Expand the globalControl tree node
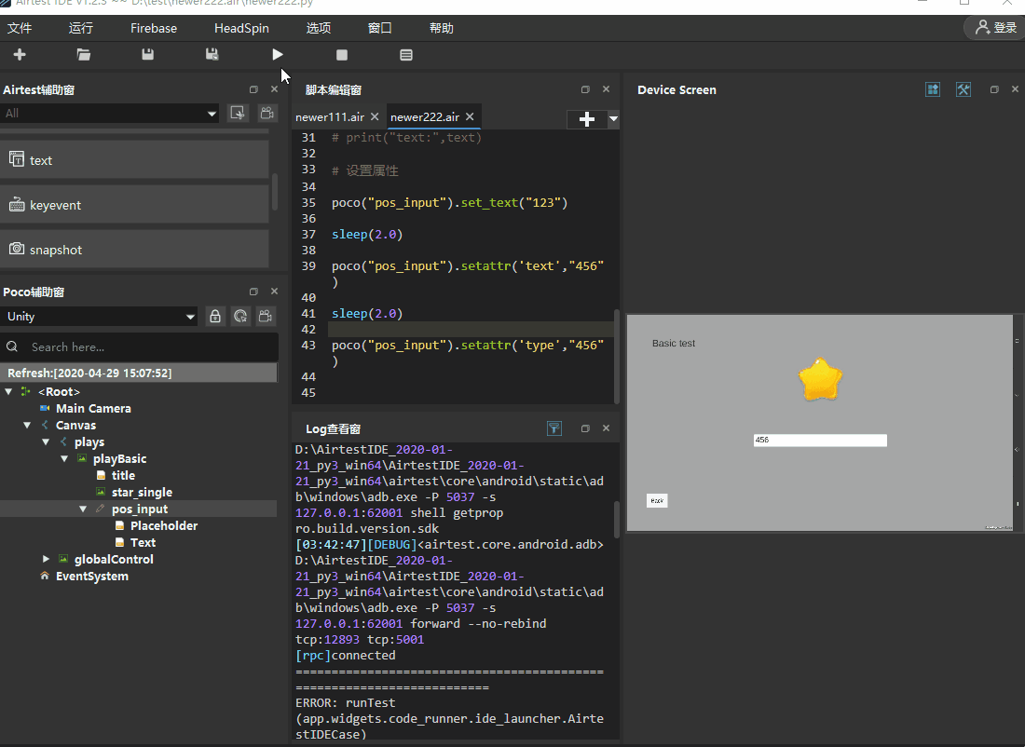The image size is (1025, 747). pos(47,559)
